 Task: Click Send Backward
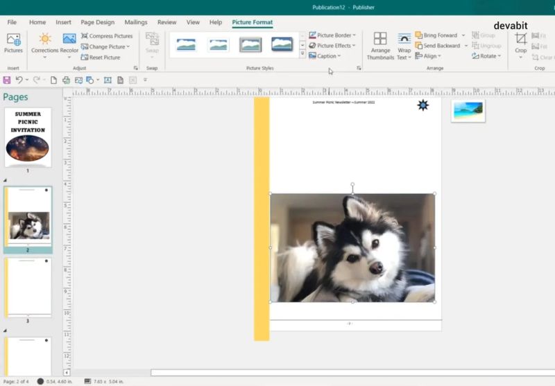pyautogui.click(x=438, y=46)
